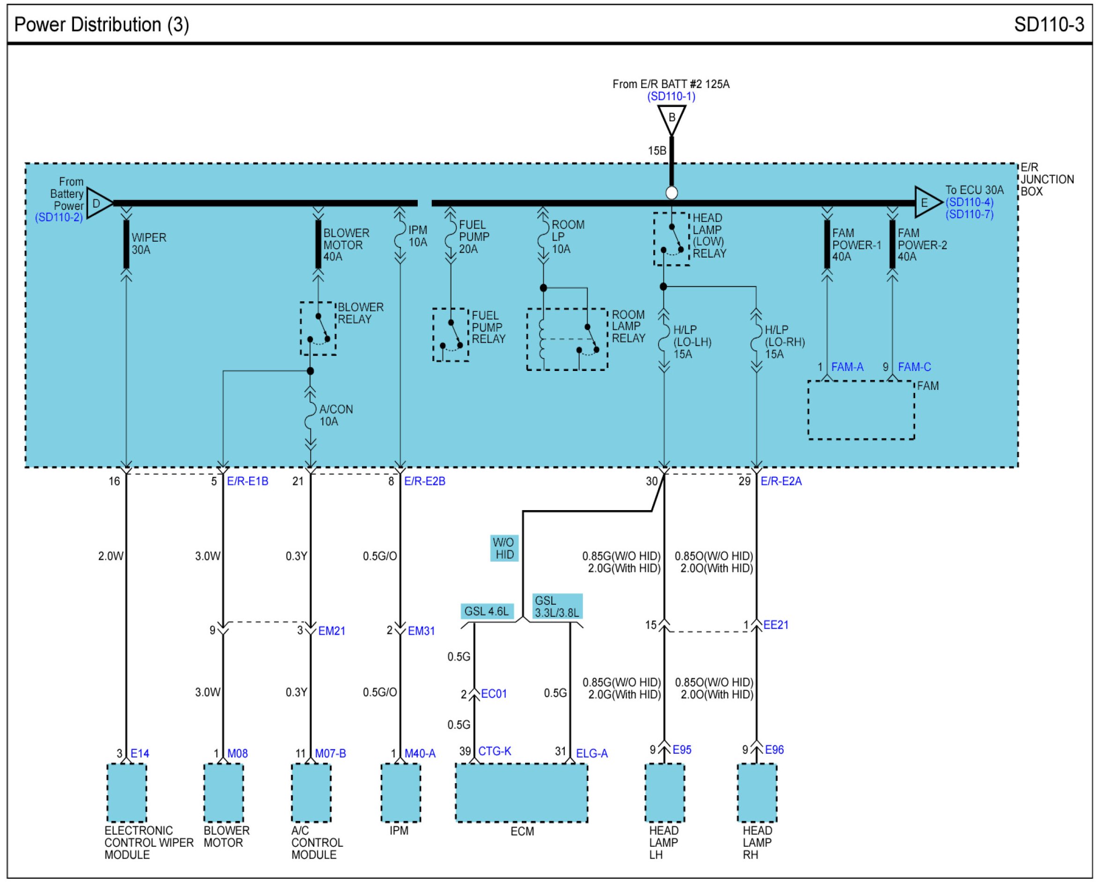The width and height of the screenshot is (1096, 882).
Task: Click the triangle connector symbol E
Action: click(x=926, y=203)
